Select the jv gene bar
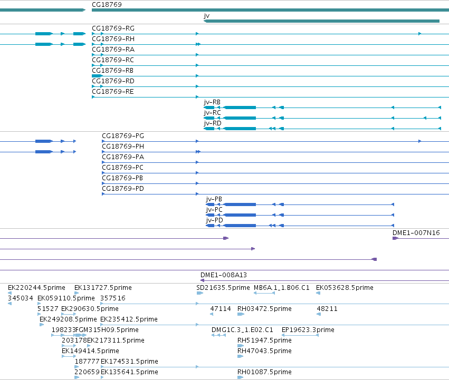This screenshot has height=380, width=449. click(321, 21)
